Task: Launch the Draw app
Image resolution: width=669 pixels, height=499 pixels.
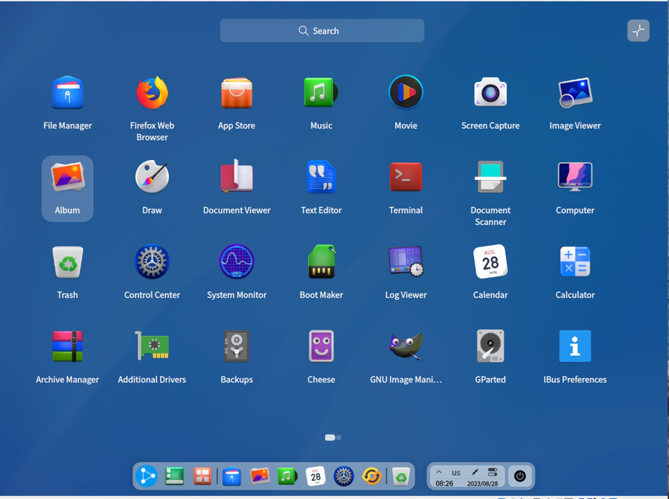Action: [x=152, y=177]
